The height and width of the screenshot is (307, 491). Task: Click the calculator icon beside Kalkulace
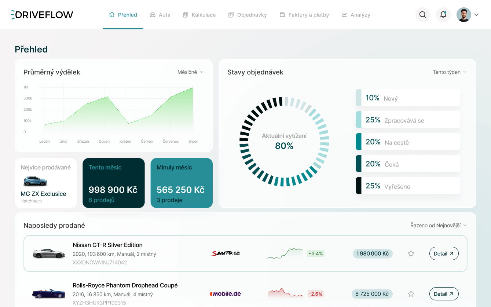coord(185,15)
